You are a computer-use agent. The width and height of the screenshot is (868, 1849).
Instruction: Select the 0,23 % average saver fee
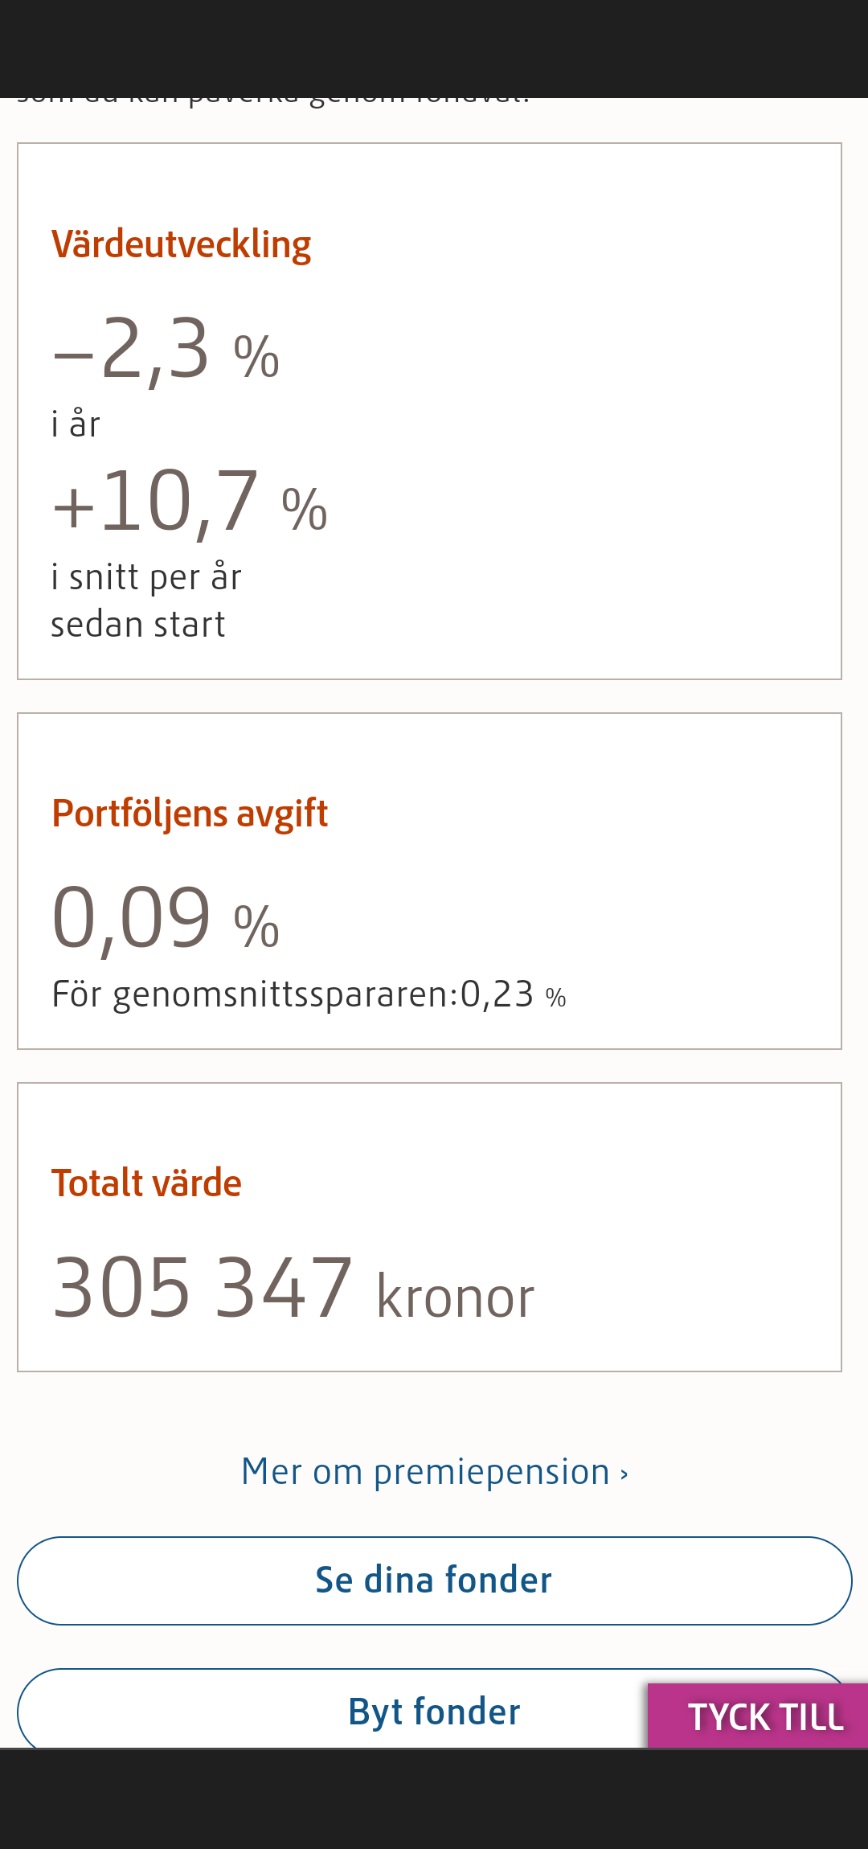pyautogui.click(x=513, y=994)
